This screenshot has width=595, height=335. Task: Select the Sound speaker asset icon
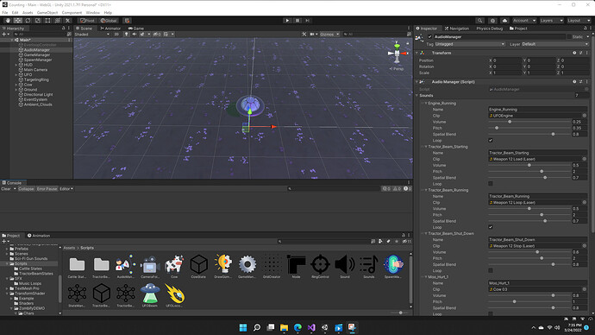345,264
